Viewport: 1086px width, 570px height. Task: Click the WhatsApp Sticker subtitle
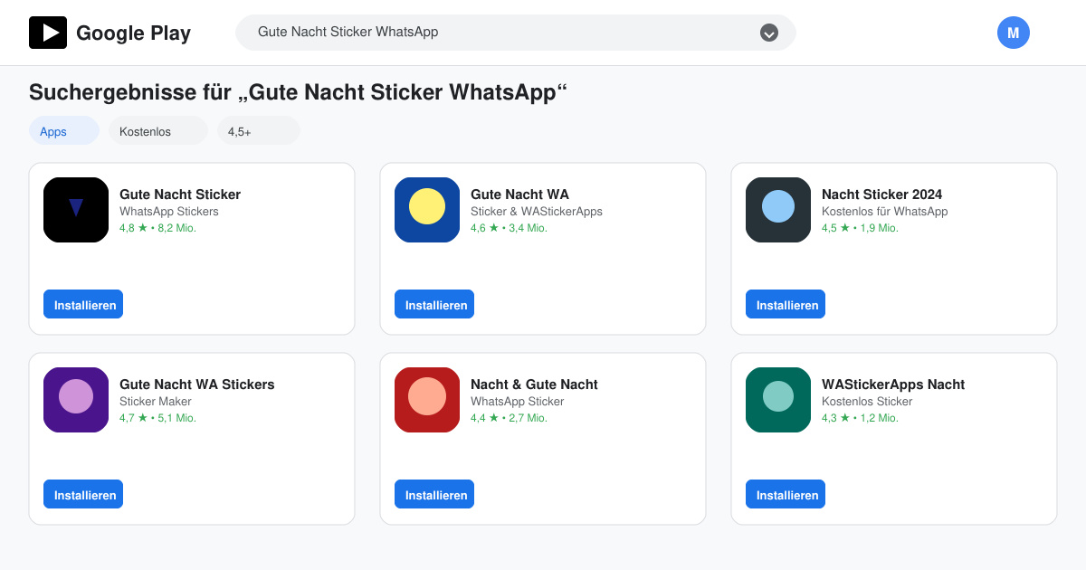tap(517, 402)
